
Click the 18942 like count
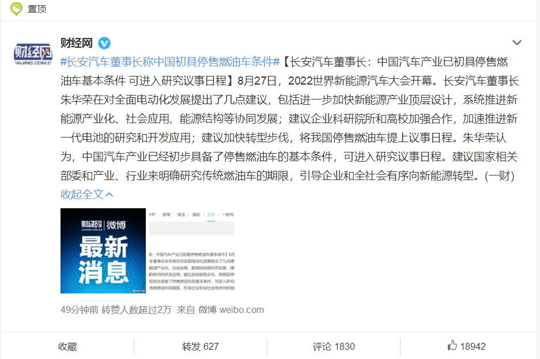473,346
